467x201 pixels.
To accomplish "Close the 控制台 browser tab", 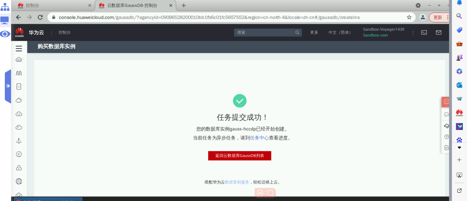I will [x=90, y=6].
